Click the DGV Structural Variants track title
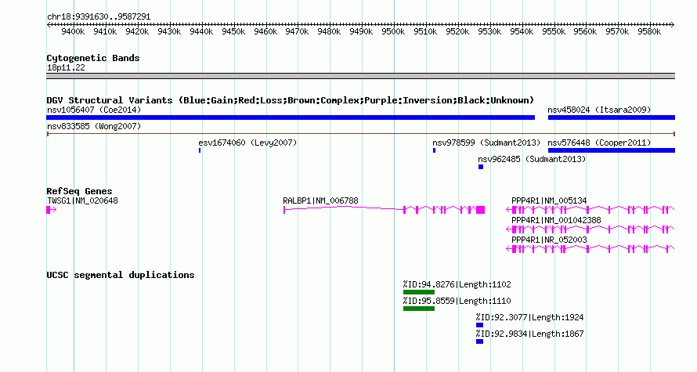The image size is (697, 372). pos(291,100)
